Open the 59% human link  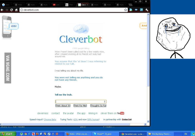click(93, 120)
